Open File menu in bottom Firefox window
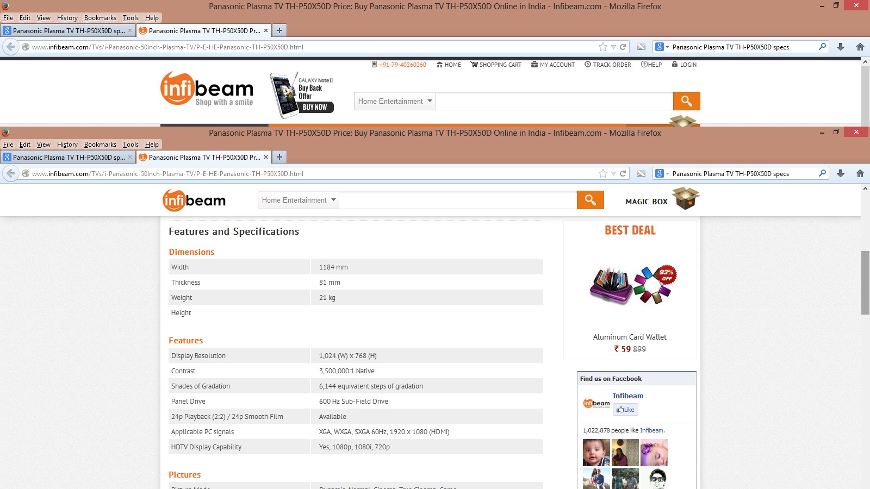Screen dimensions: 870x489 click(8, 145)
